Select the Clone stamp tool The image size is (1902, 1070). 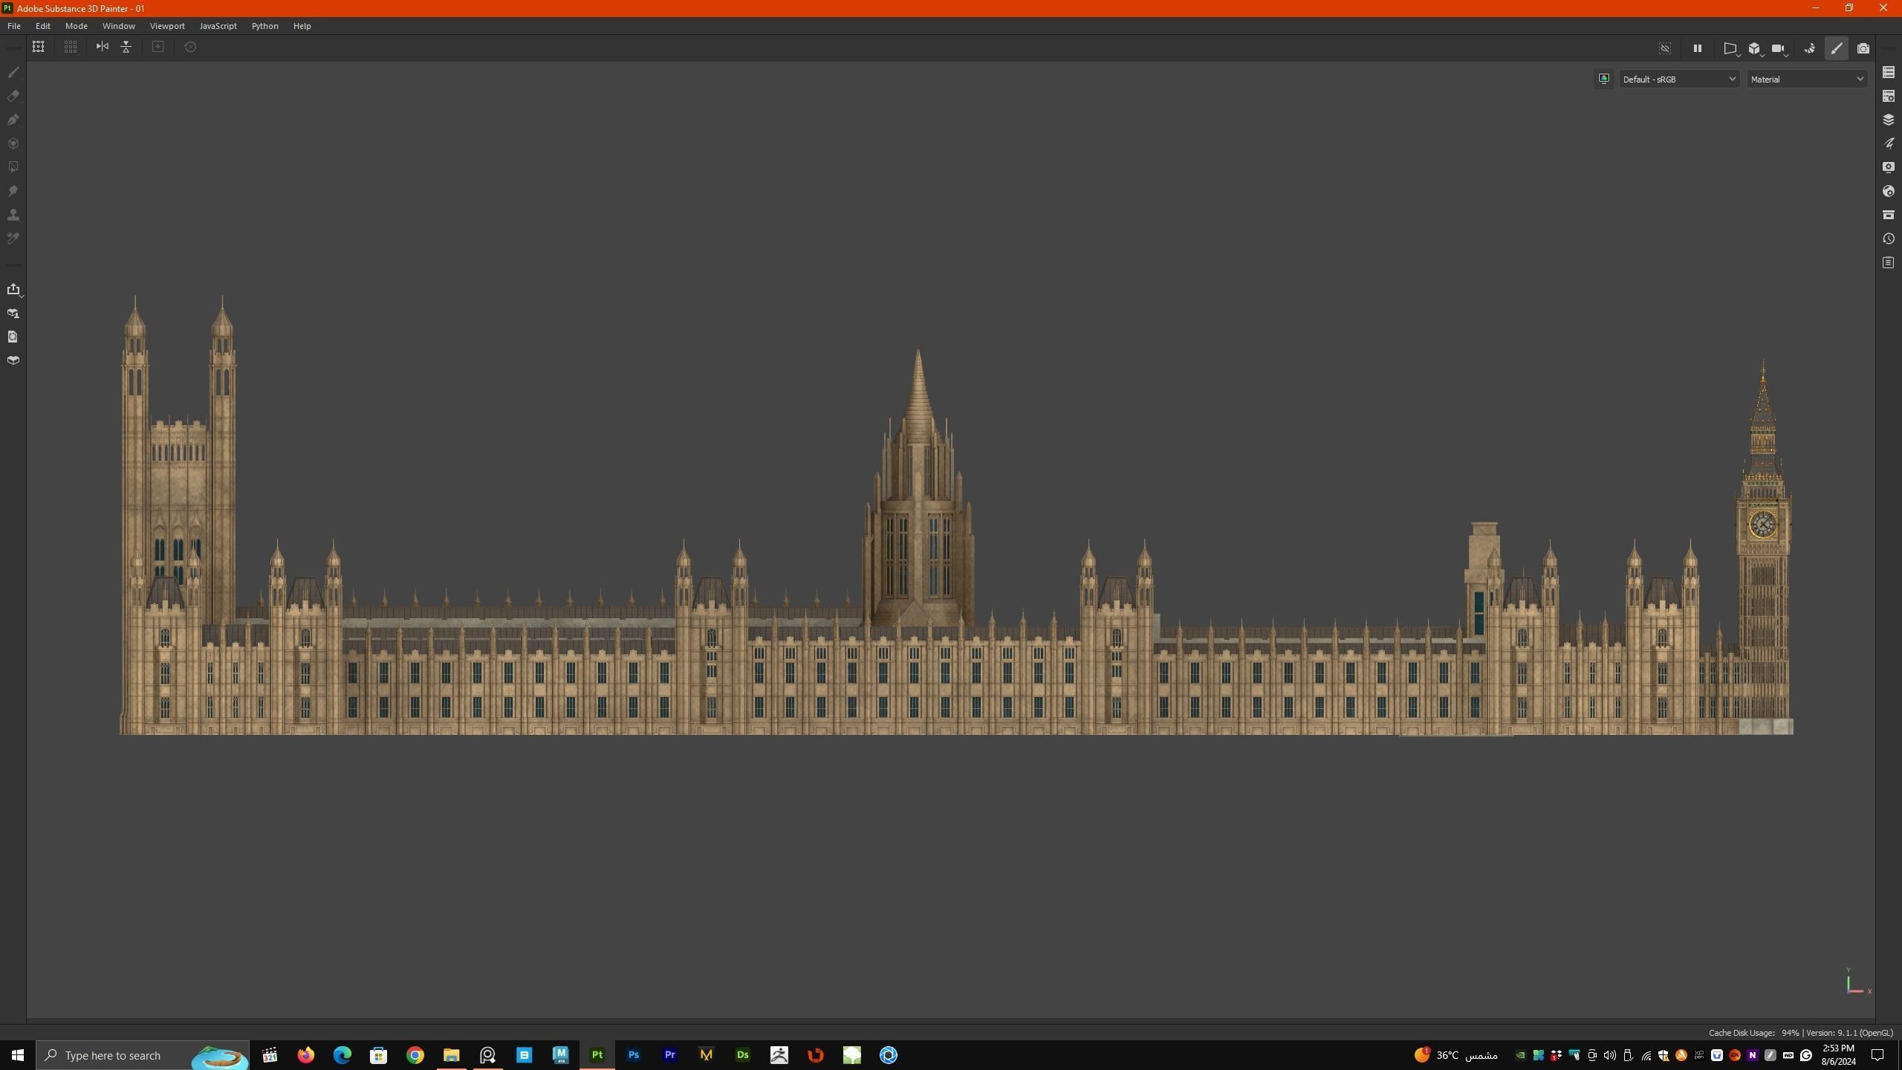(x=13, y=215)
